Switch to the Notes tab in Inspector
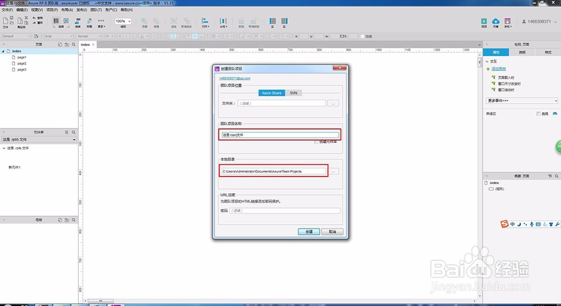 tap(522, 52)
